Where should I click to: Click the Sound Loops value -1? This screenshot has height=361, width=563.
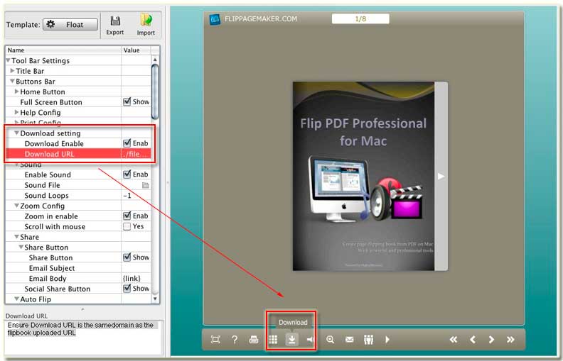click(x=127, y=196)
